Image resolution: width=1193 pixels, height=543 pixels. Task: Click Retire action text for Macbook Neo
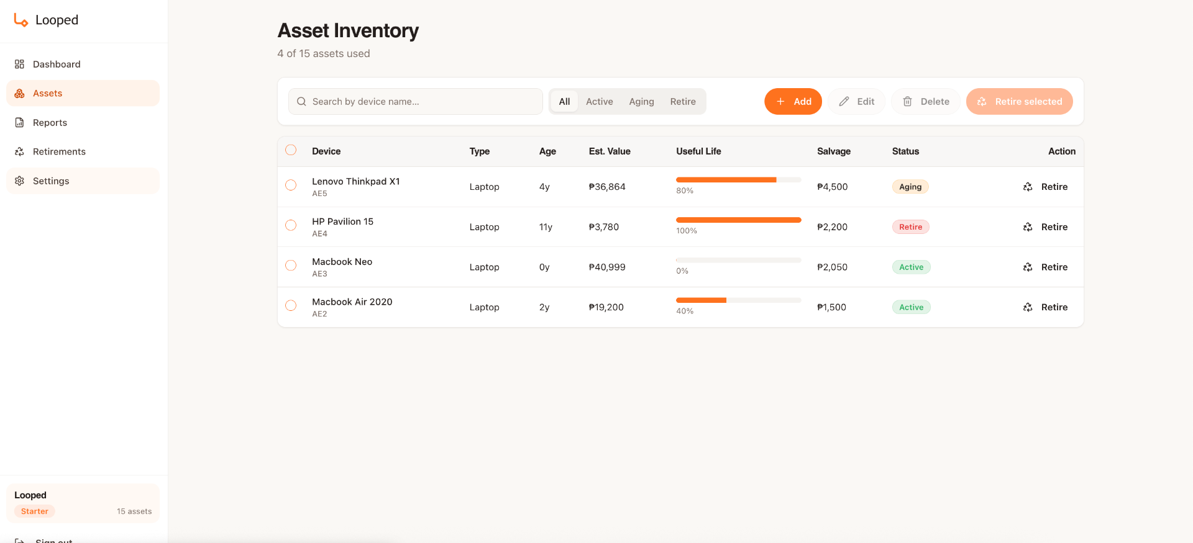coord(1054,267)
